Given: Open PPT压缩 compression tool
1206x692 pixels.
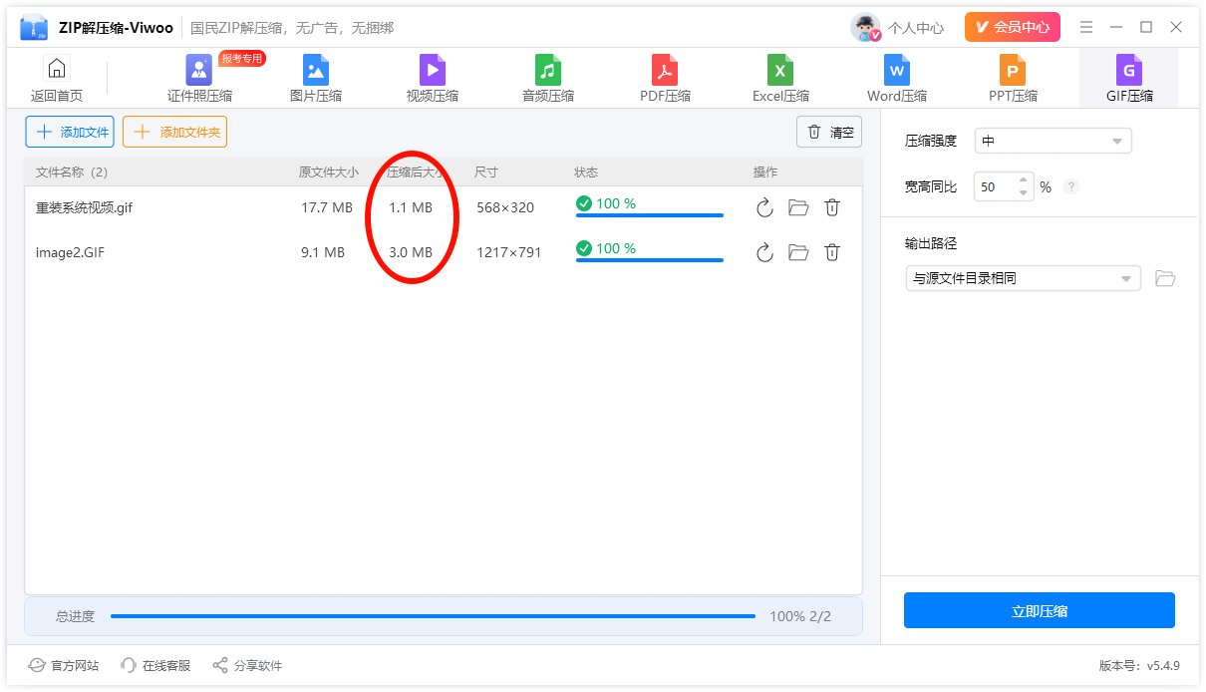Looking at the screenshot, I should click(1013, 80).
